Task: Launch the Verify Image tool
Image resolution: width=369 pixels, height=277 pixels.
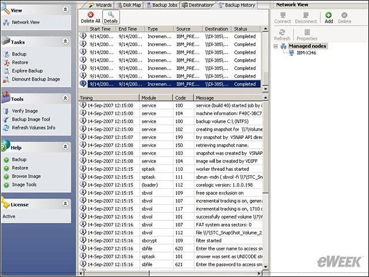Action: point(25,111)
